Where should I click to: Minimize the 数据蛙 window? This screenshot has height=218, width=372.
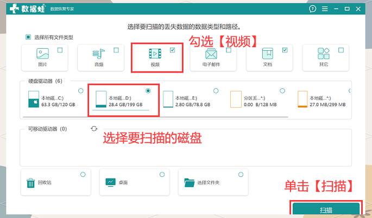tap(336, 9)
